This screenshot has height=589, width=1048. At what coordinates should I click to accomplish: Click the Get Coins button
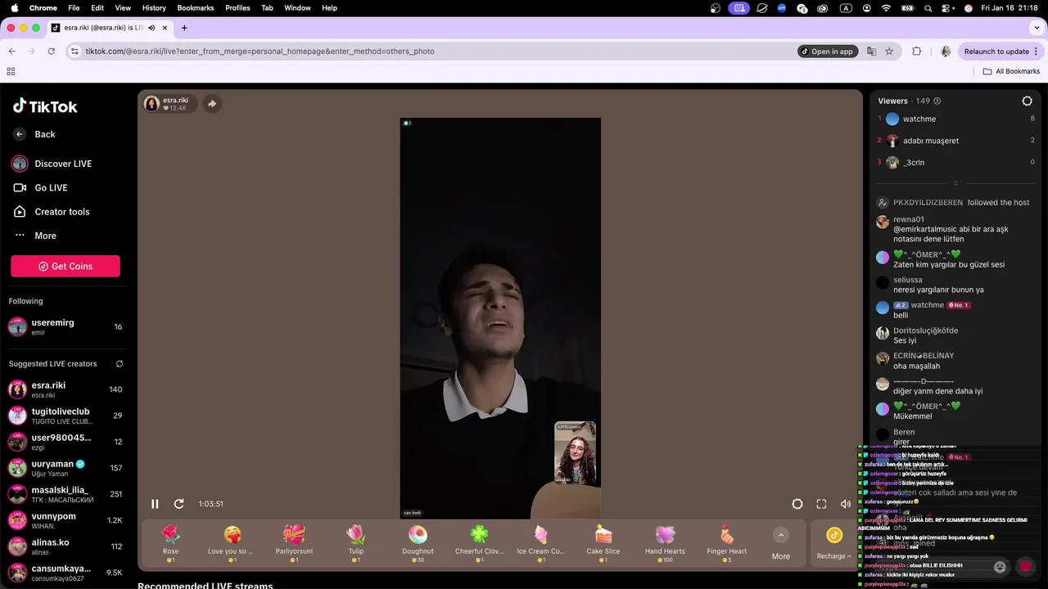coord(65,266)
